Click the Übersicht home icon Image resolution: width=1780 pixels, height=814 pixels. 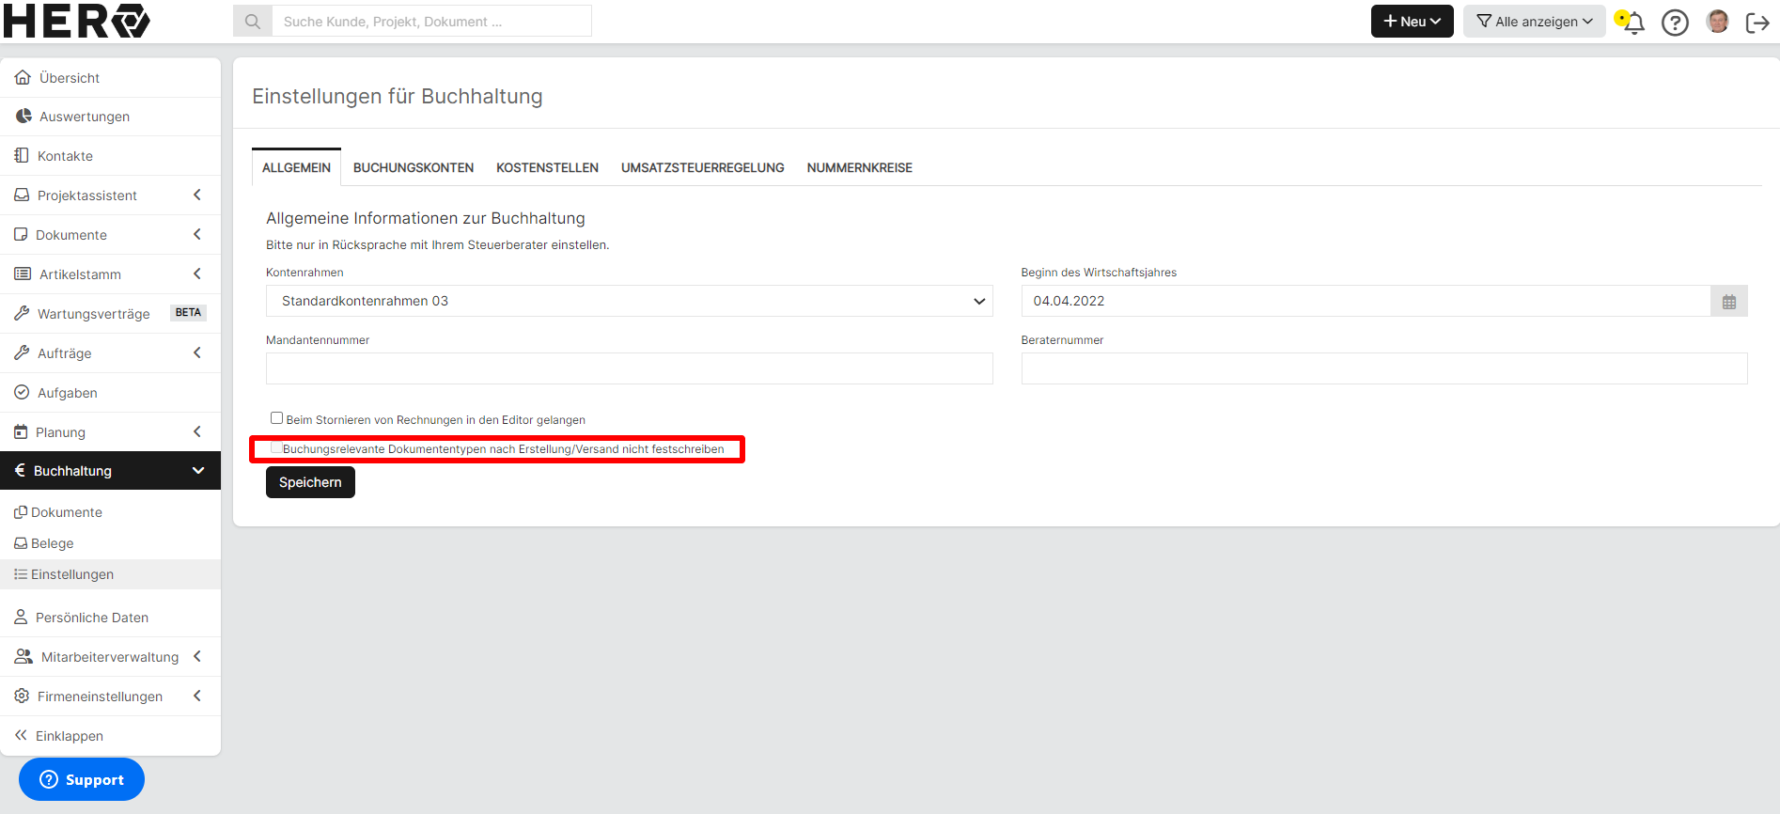pos(23,77)
